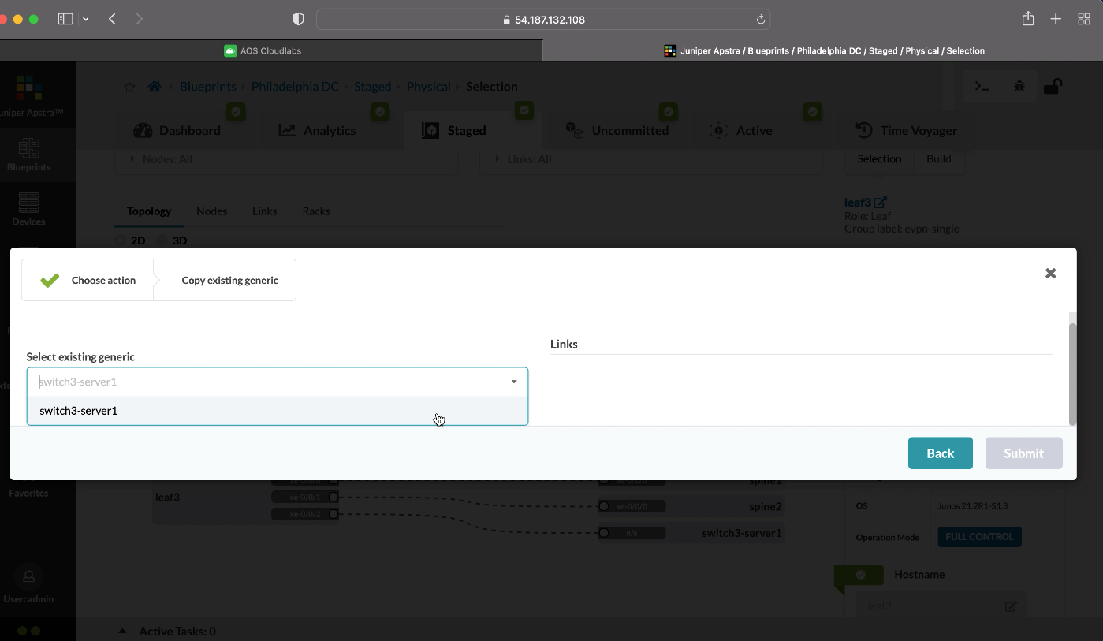This screenshot has width=1103, height=641.
Task: Open Blueprints breadcrumb link
Action: (207, 87)
